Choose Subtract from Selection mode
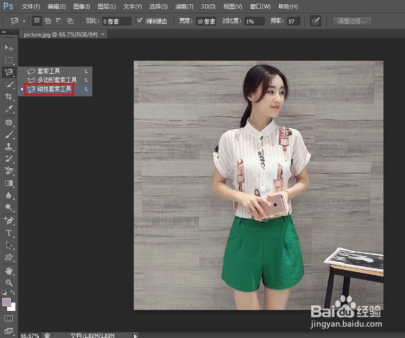Viewport: 405px width, 338px height. point(59,21)
